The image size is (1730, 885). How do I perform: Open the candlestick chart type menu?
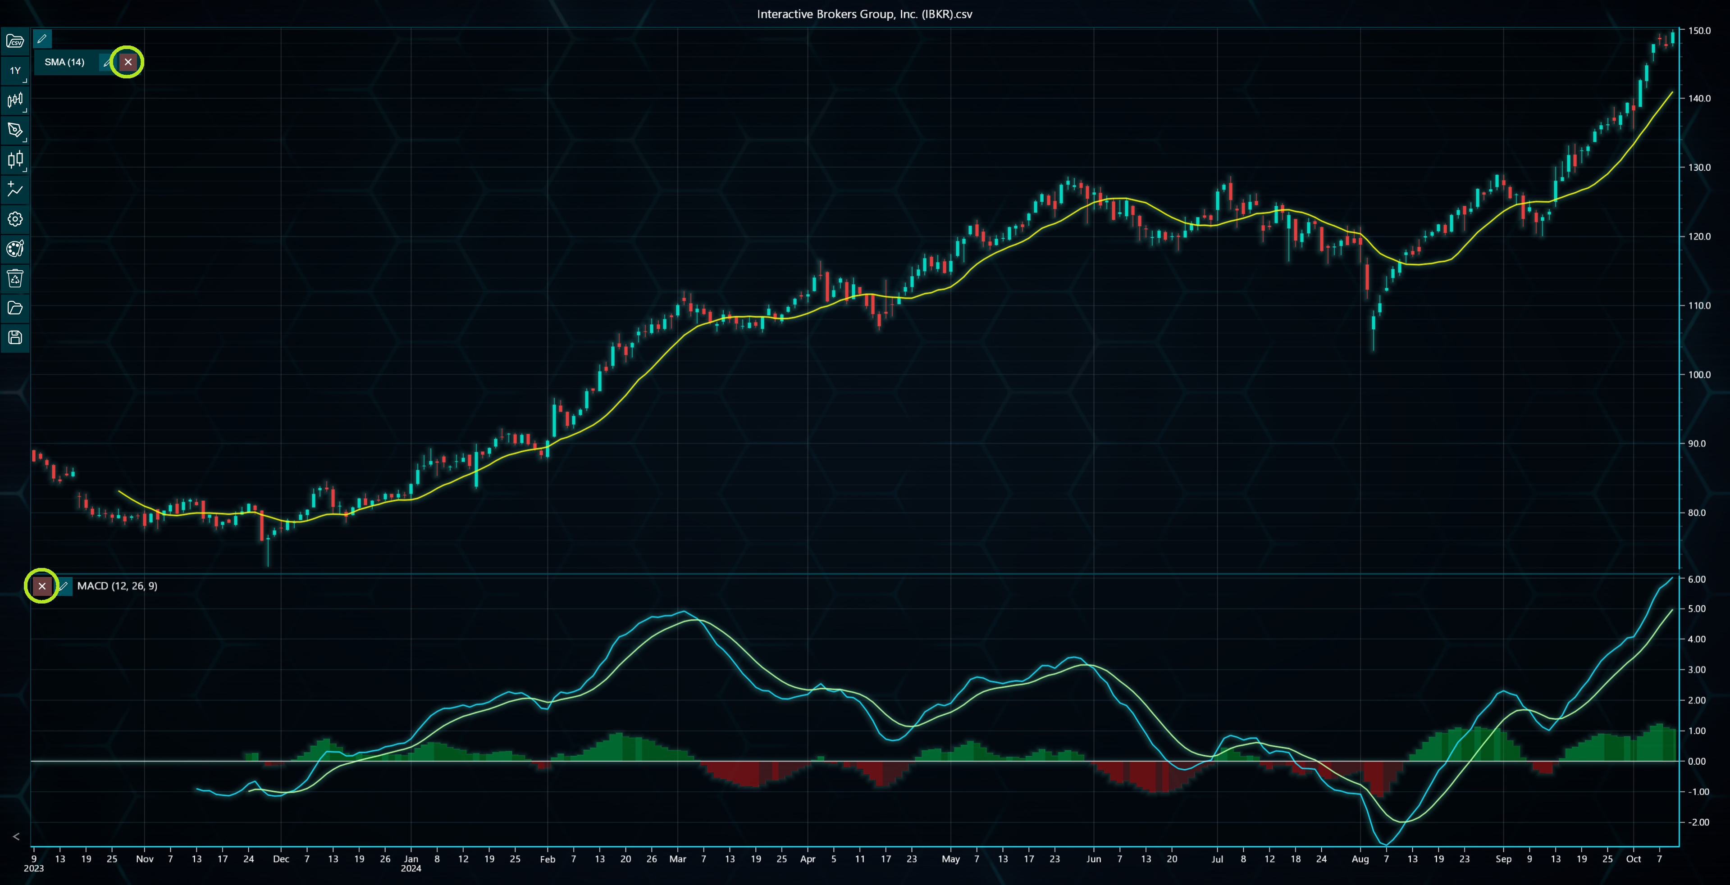click(x=15, y=100)
